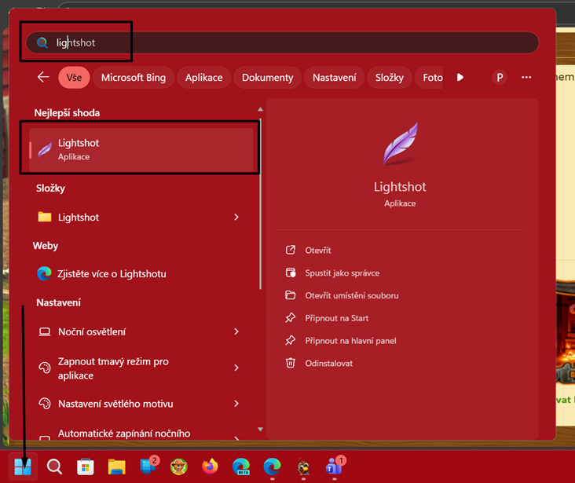
Task: Expand Zapnout tmavý režim pro aplikace chevron
Action: (x=236, y=368)
